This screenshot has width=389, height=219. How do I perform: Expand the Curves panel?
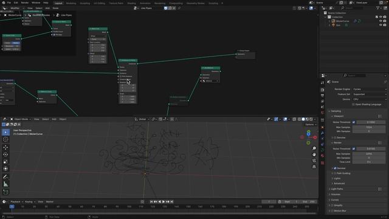[x=335, y=200]
